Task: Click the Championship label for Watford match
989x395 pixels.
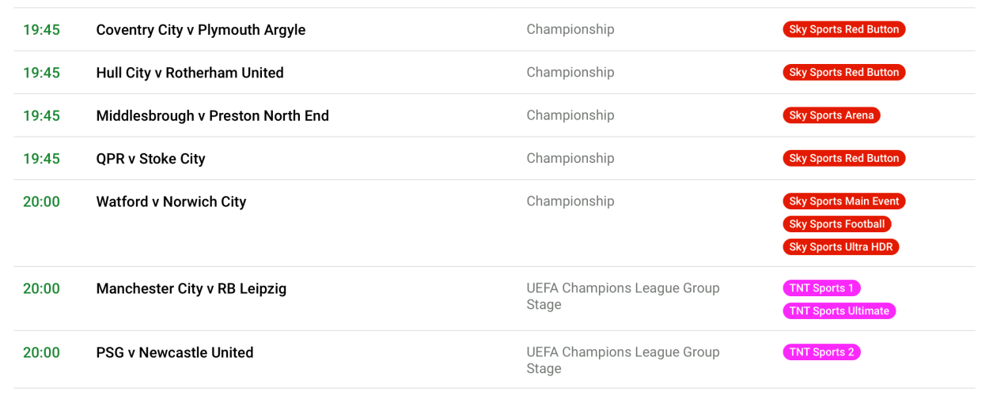Action: (570, 201)
